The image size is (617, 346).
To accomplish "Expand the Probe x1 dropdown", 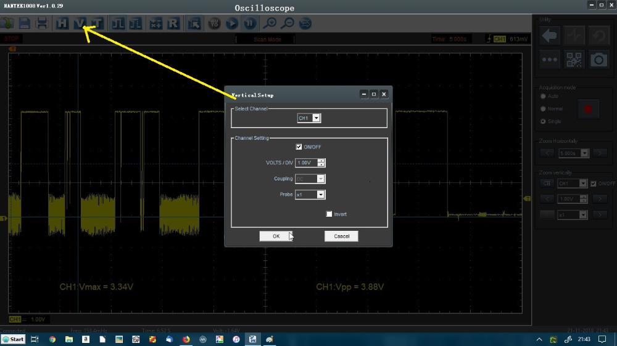I will (320, 195).
